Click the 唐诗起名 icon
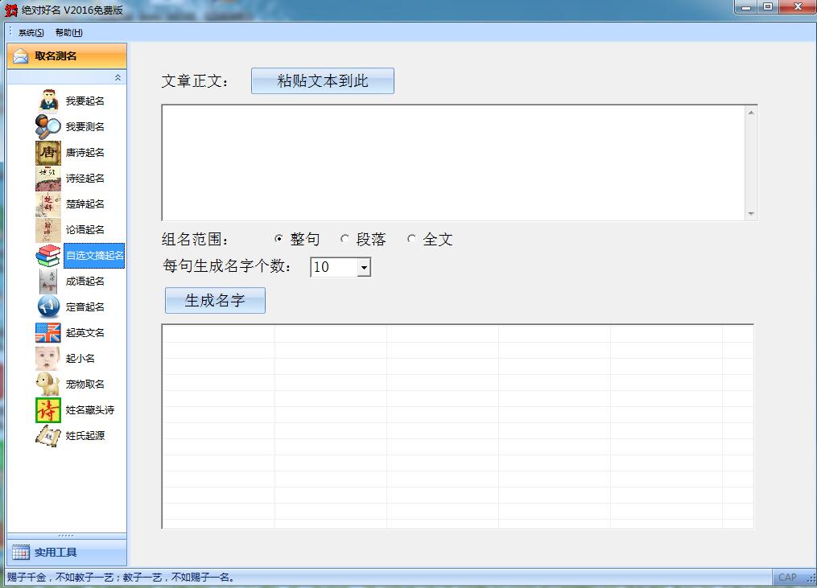 coord(48,153)
